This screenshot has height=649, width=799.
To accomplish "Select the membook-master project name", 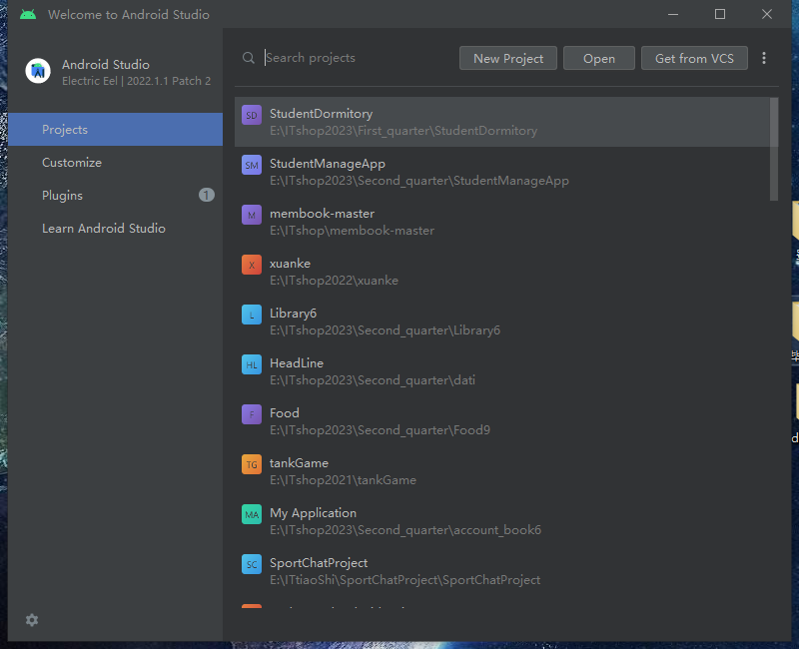I will click(322, 214).
